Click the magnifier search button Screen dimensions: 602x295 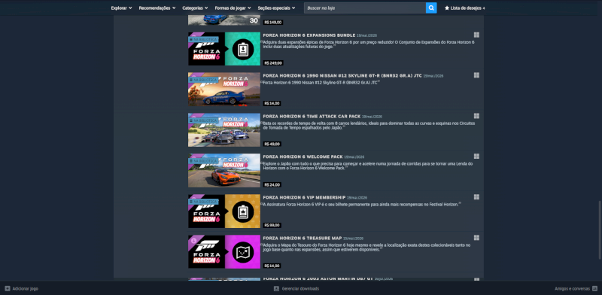(431, 8)
